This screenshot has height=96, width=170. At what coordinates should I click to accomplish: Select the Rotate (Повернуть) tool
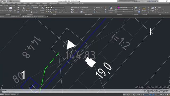point(84,8)
